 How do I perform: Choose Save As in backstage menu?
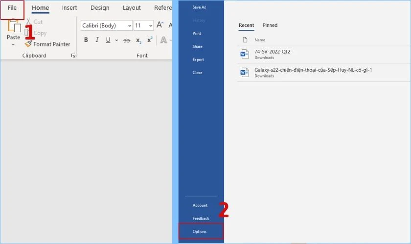199,7
